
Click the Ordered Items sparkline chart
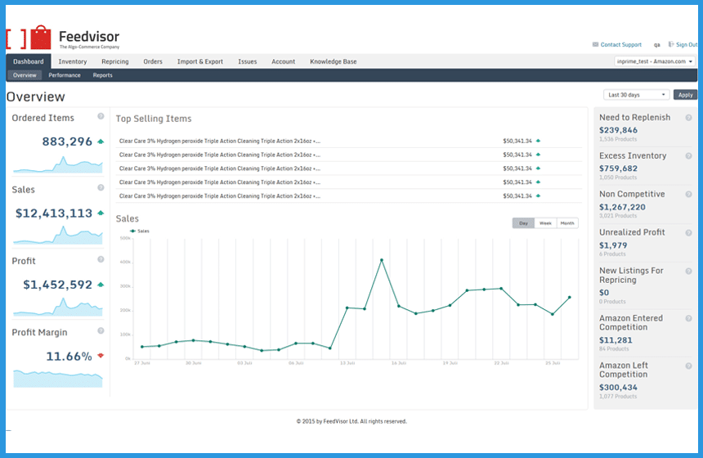(x=58, y=164)
